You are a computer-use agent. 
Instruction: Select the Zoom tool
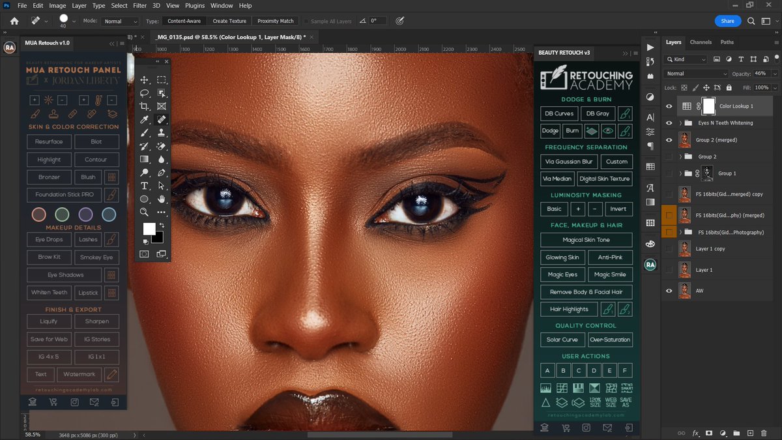click(x=145, y=212)
